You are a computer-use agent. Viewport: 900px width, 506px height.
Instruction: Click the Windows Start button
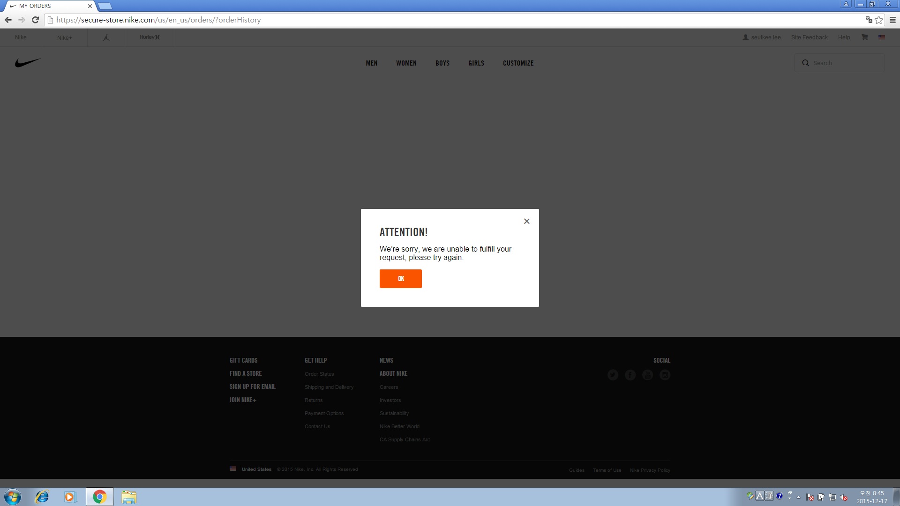[x=13, y=497]
